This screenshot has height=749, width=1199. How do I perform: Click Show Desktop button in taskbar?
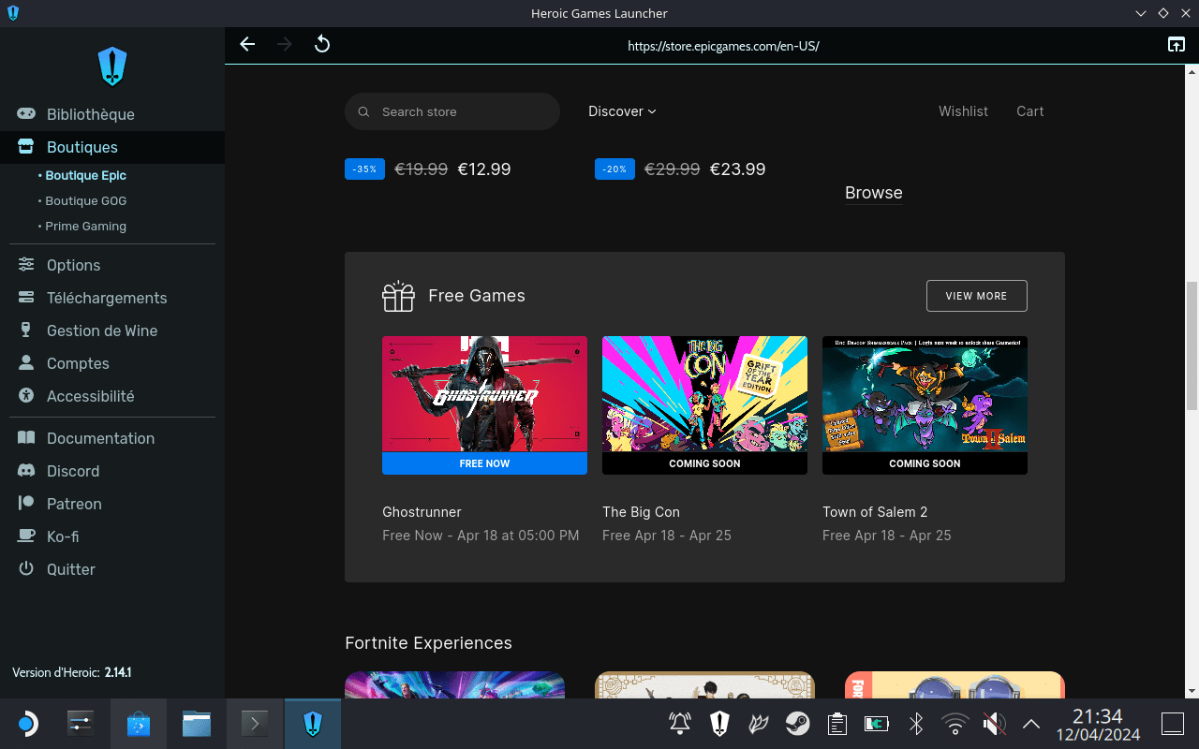point(1172,724)
